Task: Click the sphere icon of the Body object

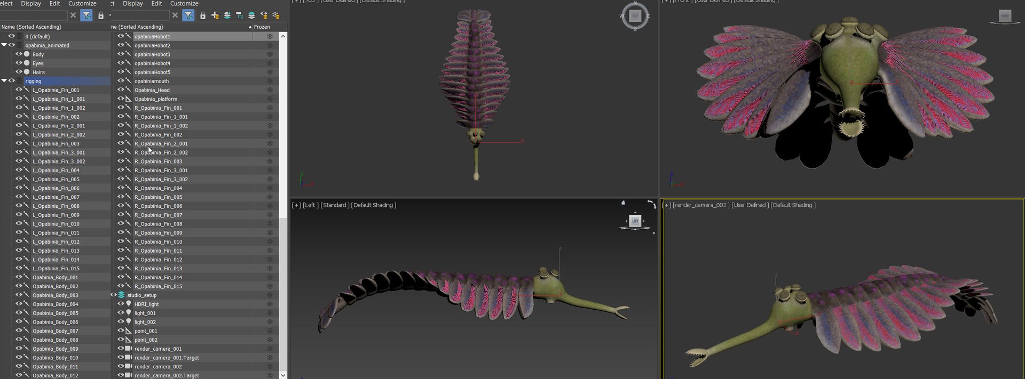Action: [x=27, y=54]
